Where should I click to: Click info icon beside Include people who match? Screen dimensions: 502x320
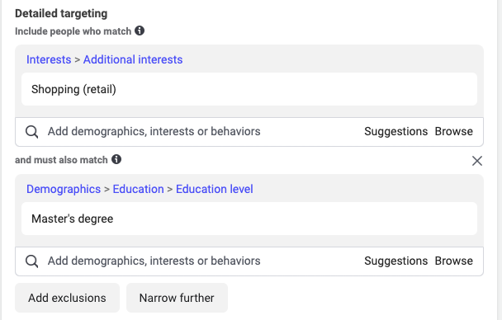point(140,31)
